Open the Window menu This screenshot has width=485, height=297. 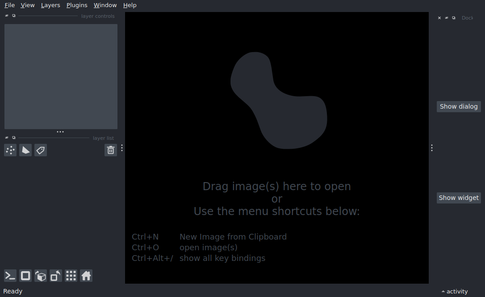pyautogui.click(x=105, y=5)
